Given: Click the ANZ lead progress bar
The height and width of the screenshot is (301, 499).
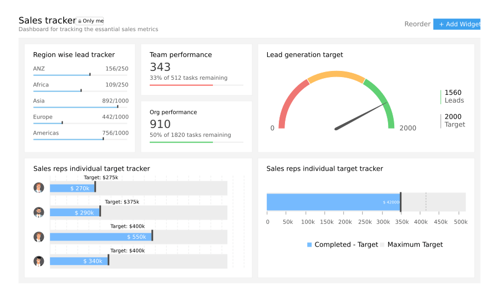Looking at the screenshot, I should coord(80,75).
